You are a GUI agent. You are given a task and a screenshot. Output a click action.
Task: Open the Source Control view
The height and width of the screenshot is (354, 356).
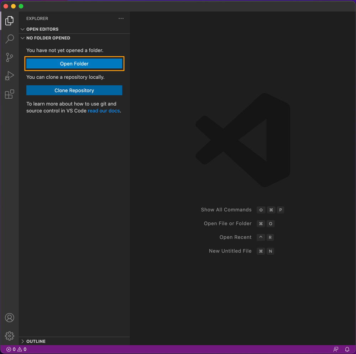click(x=10, y=57)
